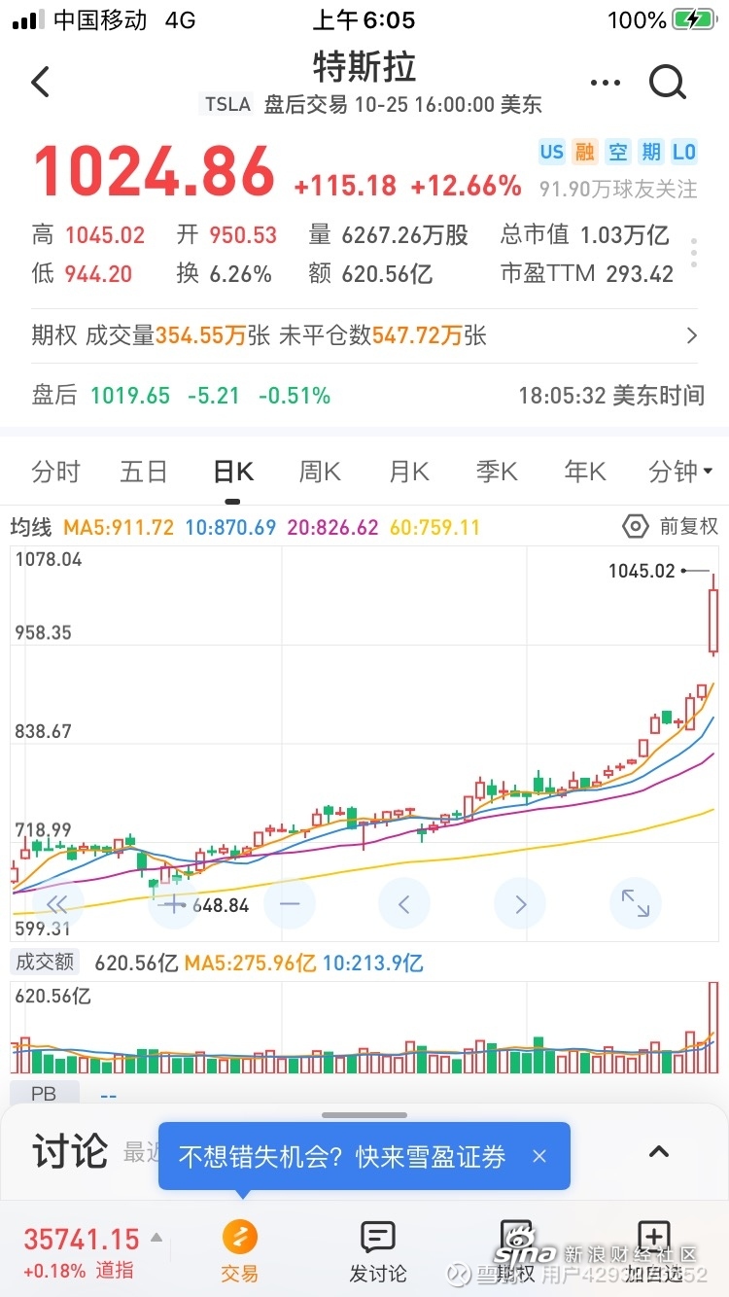Tap the 市盈TTM 293.42 value
The image size is (729, 1297).
(587, 273)
